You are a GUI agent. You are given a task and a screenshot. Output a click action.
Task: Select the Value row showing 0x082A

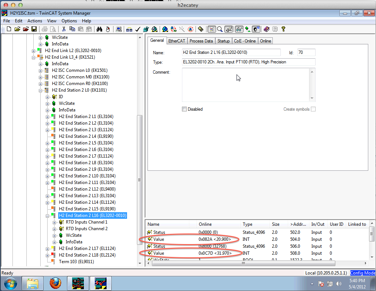(257, 239)
